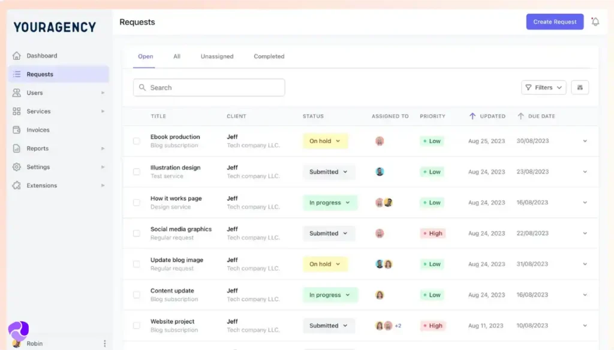Screen dimensions: 614x350
Task: Click the Extensions puzzle icon
Action: coord(17,185)
